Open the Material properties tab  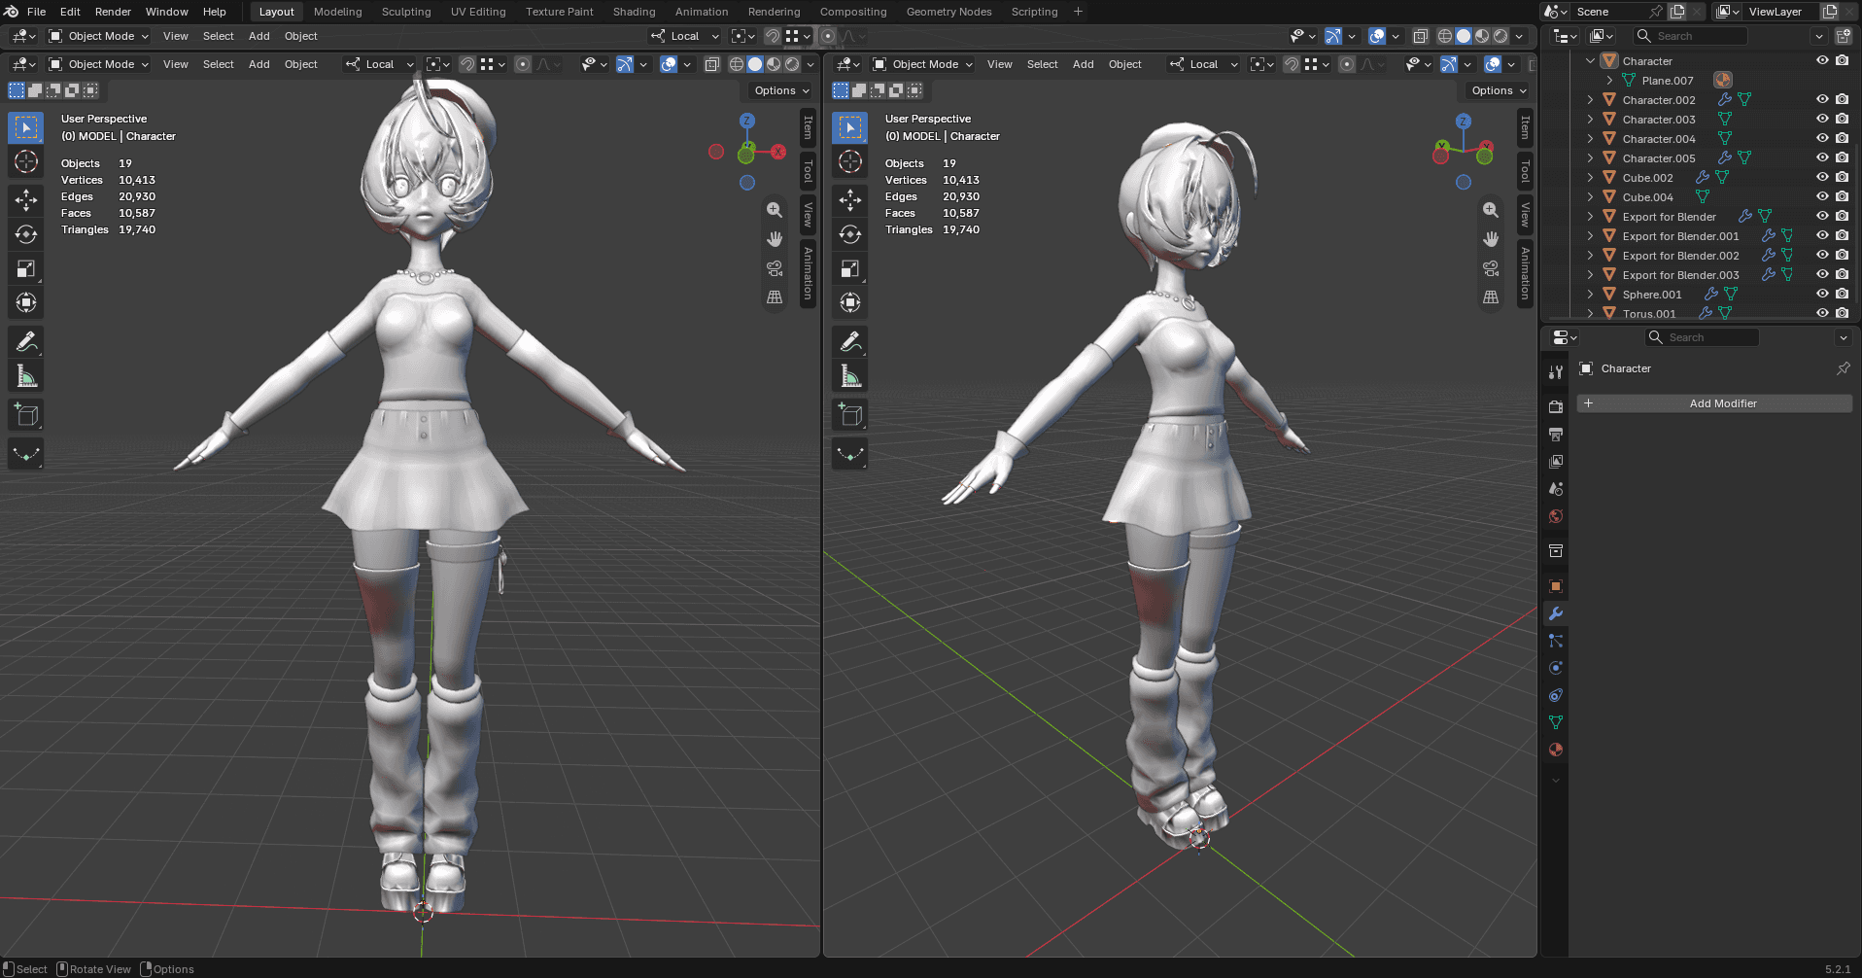(x=1556, y=750)
